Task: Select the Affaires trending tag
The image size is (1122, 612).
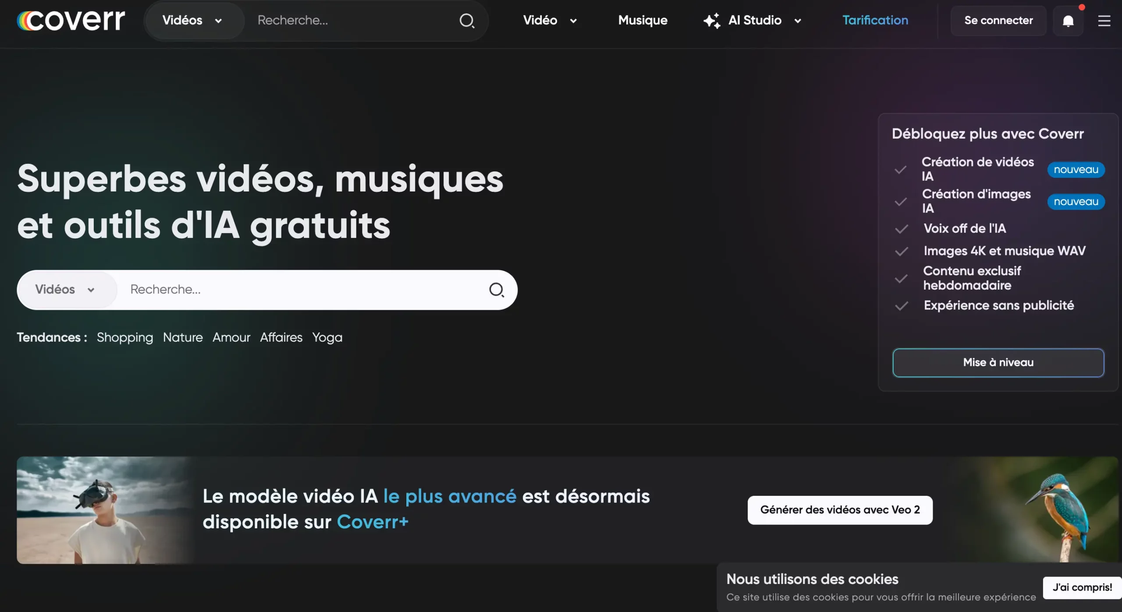Action: (x=281, y=337)
